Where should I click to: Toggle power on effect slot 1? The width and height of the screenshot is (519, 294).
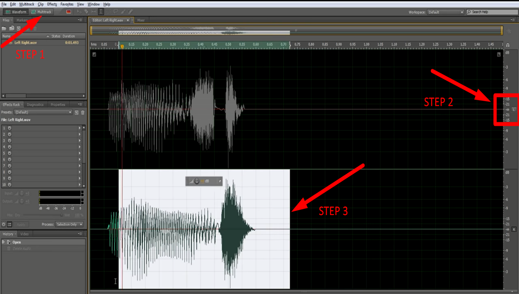click(x=10, y=127)
